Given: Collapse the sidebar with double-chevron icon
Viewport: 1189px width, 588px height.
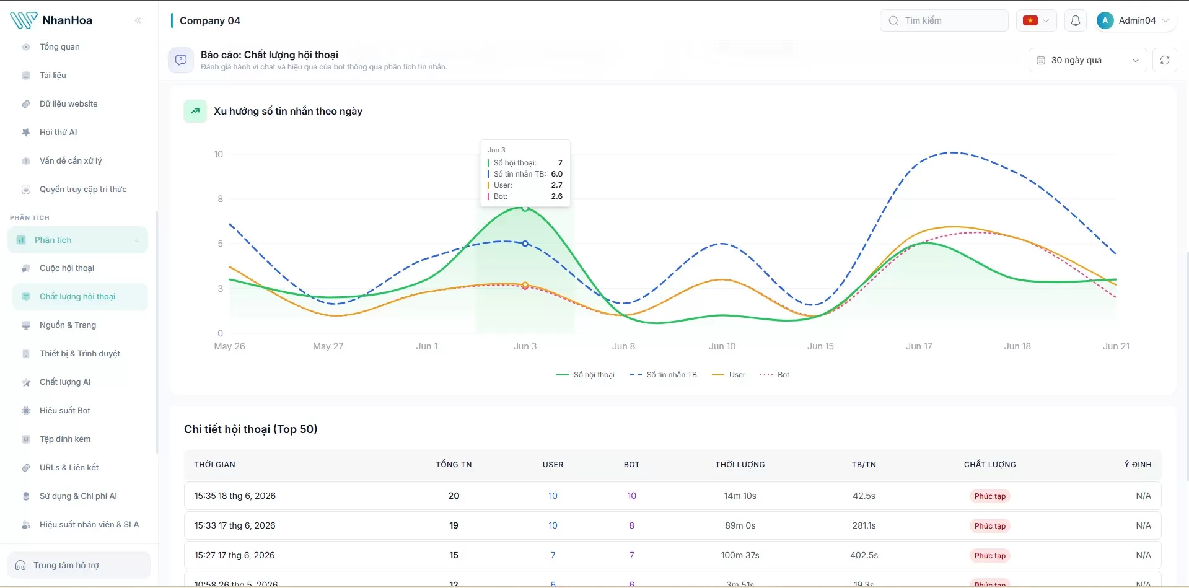Looking at the screenshot, I should (x=138, y=20).
